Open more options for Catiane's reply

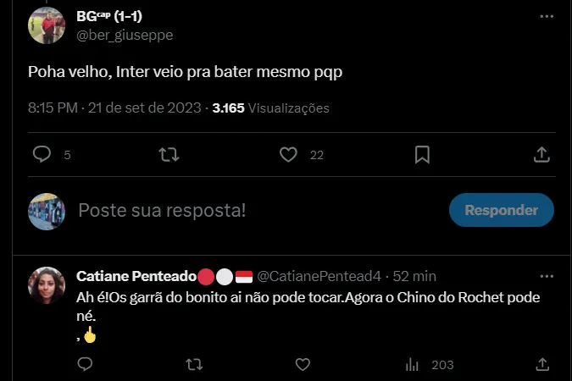[547, 276]
